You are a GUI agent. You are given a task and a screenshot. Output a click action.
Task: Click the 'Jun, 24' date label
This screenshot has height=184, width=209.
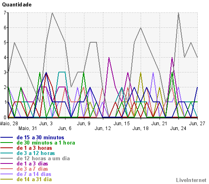[x=178, y=128]
